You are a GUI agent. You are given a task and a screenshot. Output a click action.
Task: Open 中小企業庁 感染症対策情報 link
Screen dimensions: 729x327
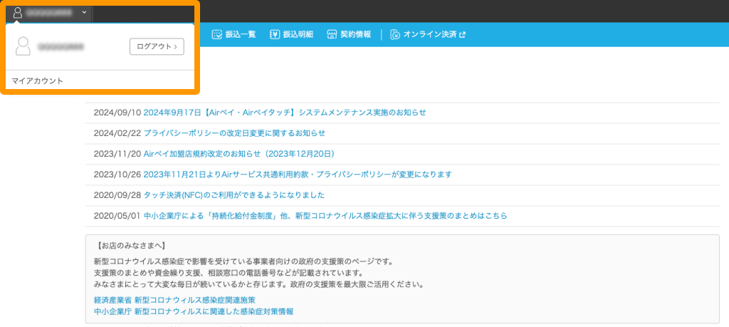point(194,311)
